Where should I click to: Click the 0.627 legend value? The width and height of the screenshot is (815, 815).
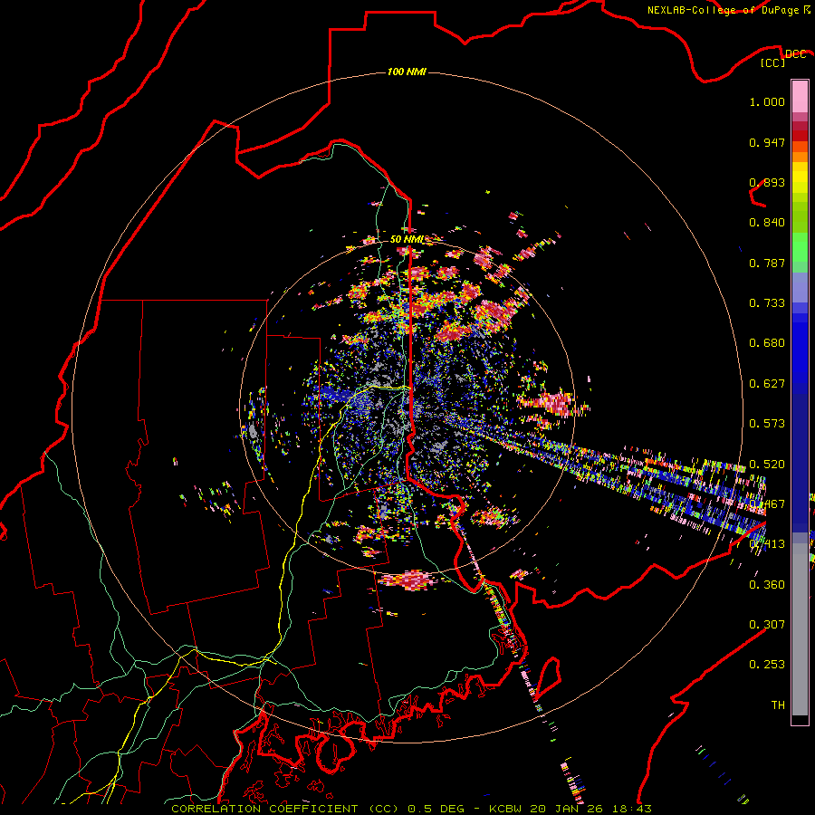click(x=767, y=384)
